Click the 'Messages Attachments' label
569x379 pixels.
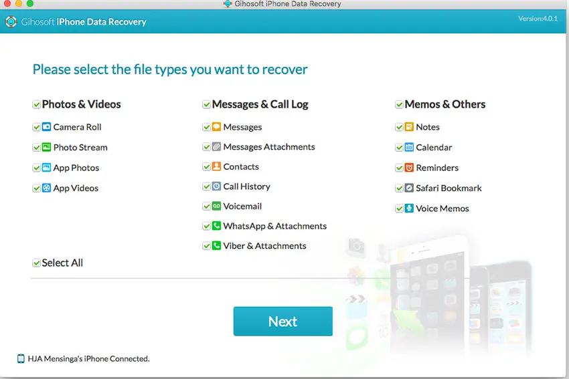pyautogui.click(x=269, y=147)
